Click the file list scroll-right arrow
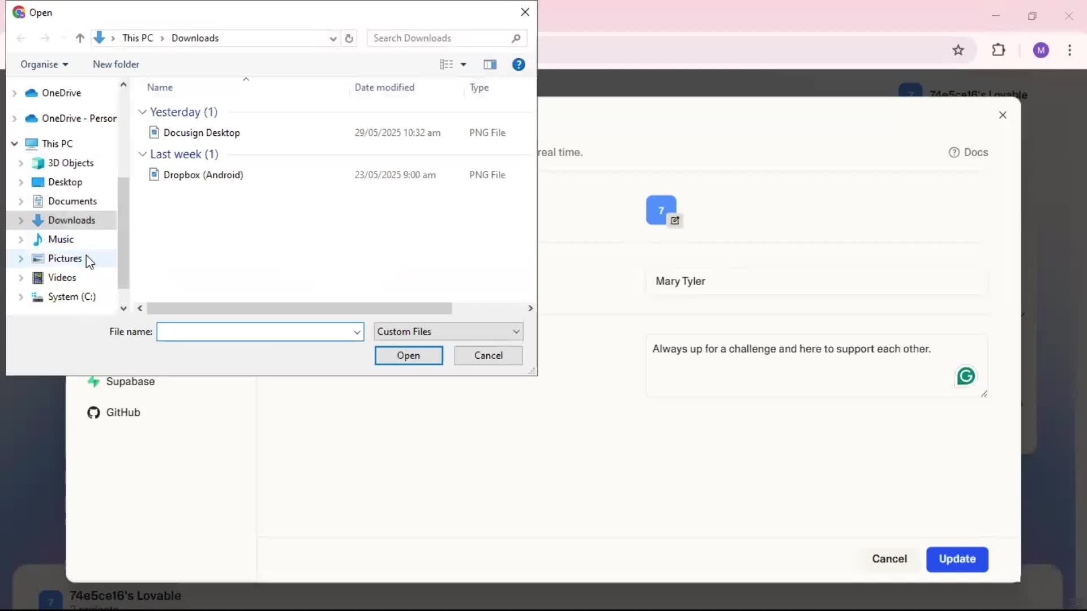Screen dimensions: 1087x611 click(x=530, y=308)
